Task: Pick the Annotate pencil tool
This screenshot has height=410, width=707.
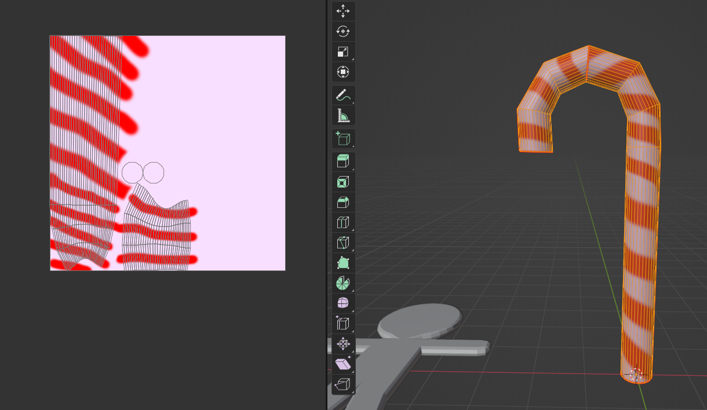Action: tap(343, 95)
